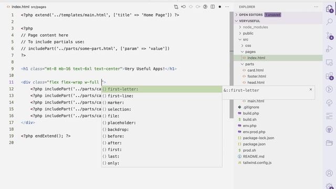Open the Search view
This screenshot has width=336, height=189.
(329, 22)
